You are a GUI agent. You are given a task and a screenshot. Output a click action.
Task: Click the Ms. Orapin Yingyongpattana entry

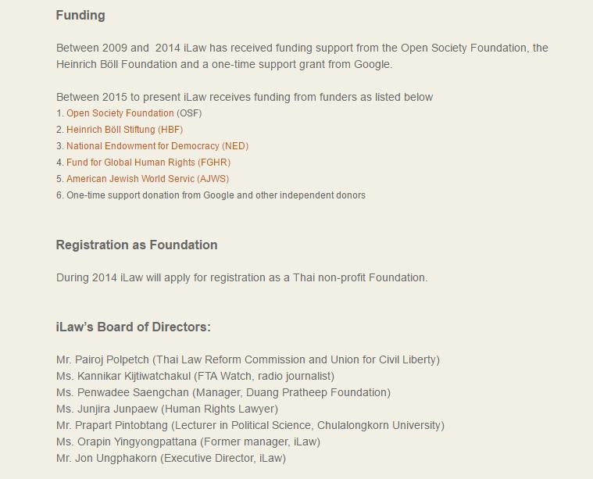pos(188,441)
